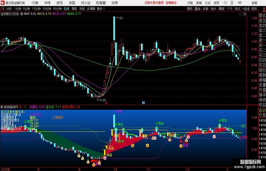This screenshot has height=171, width=266.
Task: Toggle the left panel icon beside 分时
Action: [x=3, y=9]
